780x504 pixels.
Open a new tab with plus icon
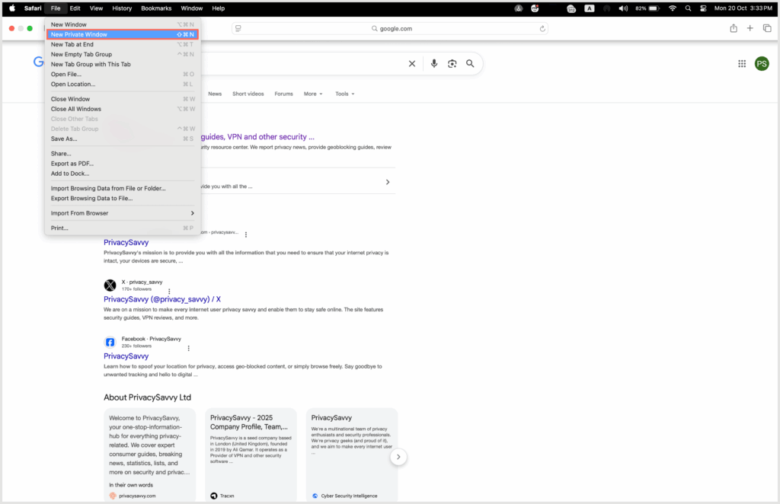tap(750, 28)
